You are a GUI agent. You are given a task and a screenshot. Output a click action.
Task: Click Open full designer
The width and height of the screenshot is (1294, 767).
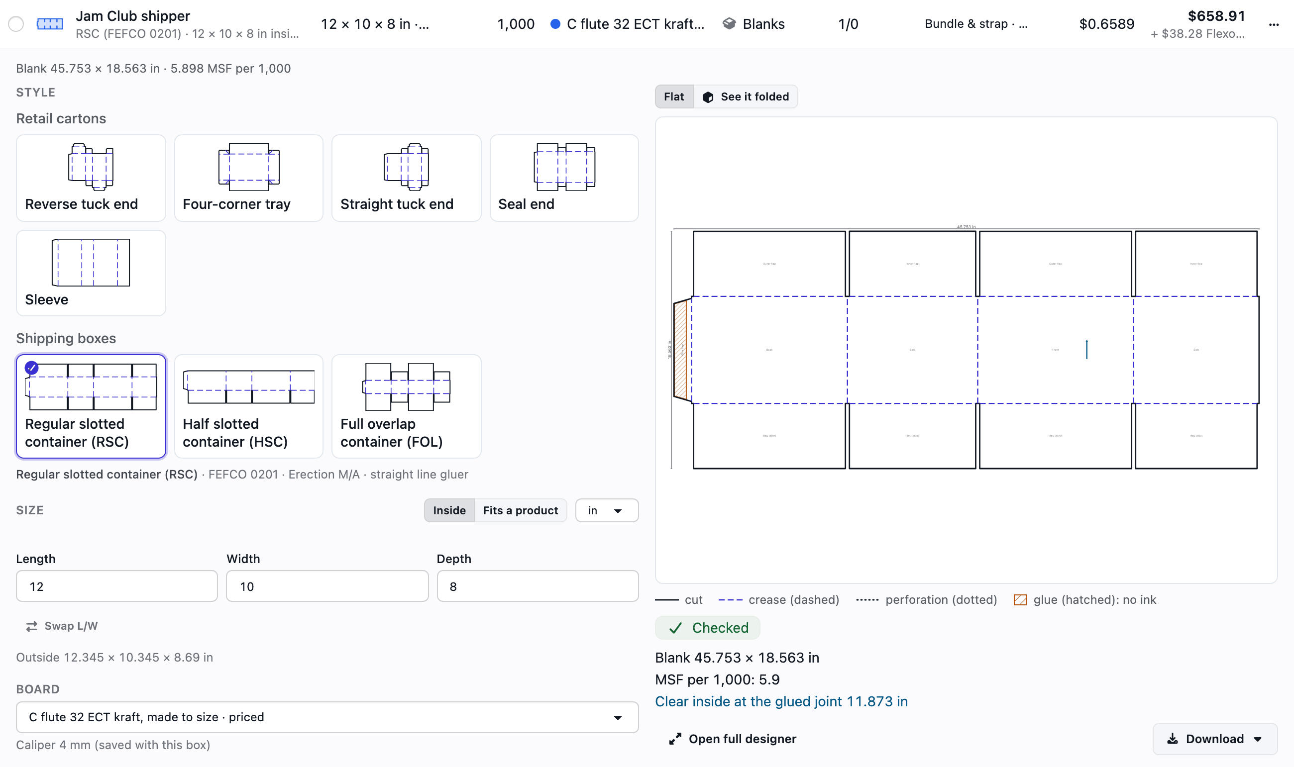point(733,739)
